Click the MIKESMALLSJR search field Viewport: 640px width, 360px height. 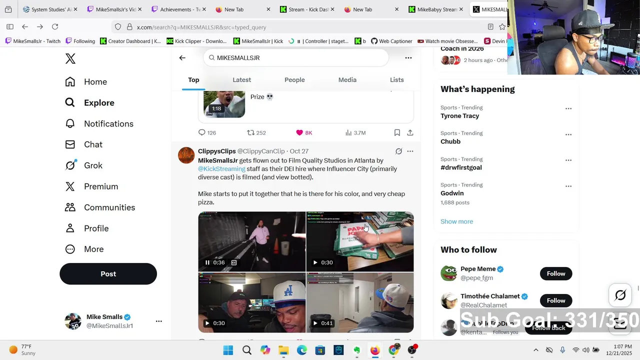click(x=295, y=58)
